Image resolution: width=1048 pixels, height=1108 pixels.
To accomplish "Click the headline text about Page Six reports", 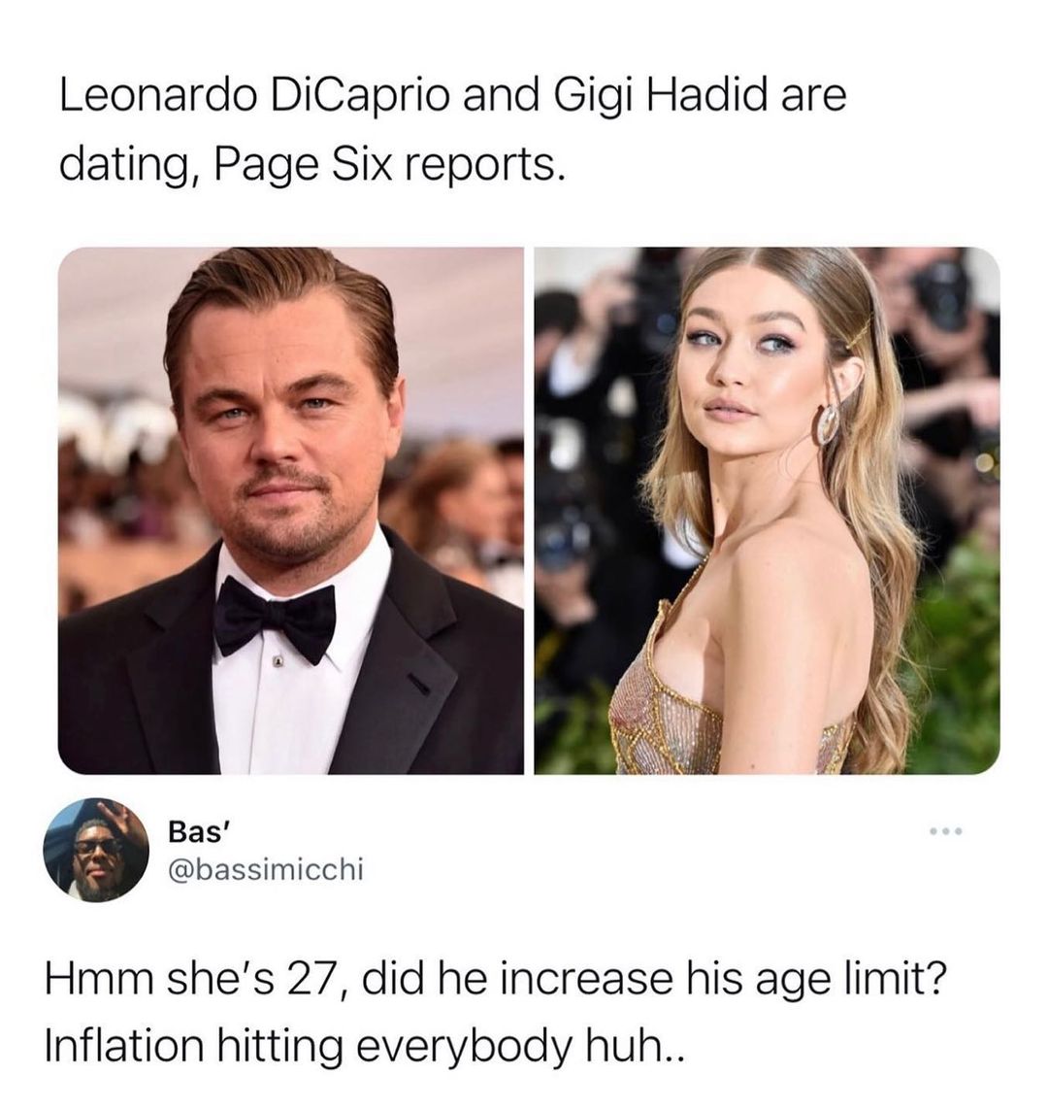I will click(452, 130).
